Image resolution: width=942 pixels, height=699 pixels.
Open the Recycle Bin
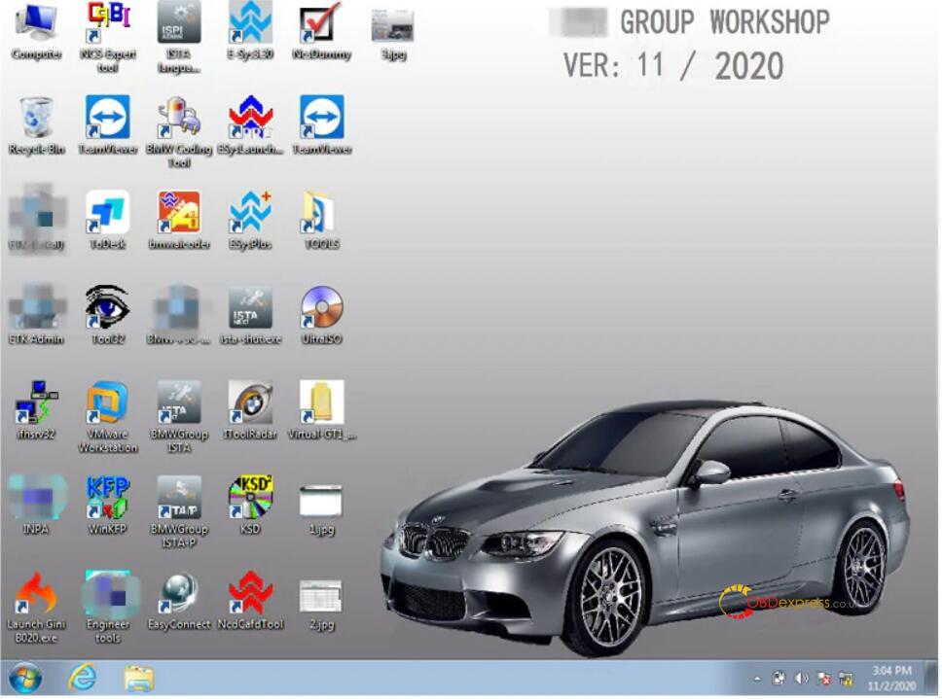(x=36, y=119)
